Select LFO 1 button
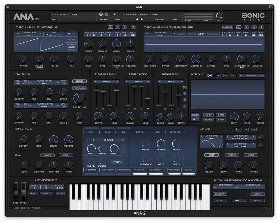 click(x=239, y=130)
